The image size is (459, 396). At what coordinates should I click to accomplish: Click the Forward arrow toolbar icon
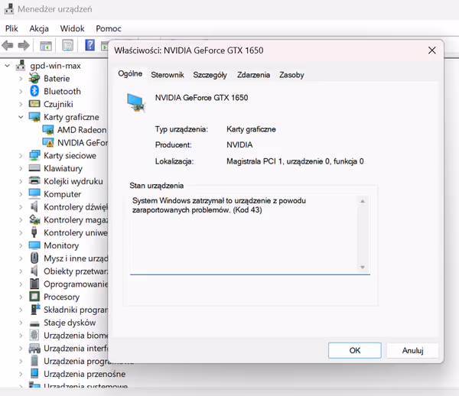(23, 46)
